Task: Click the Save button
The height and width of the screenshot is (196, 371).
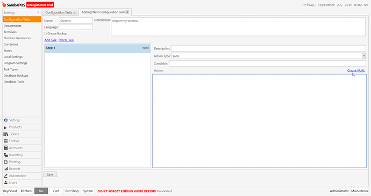Action: click(x=50, y=175)
